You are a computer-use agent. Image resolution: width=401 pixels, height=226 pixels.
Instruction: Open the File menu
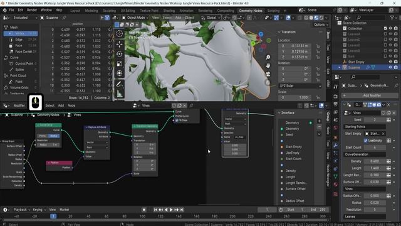(x=11, y=10)
